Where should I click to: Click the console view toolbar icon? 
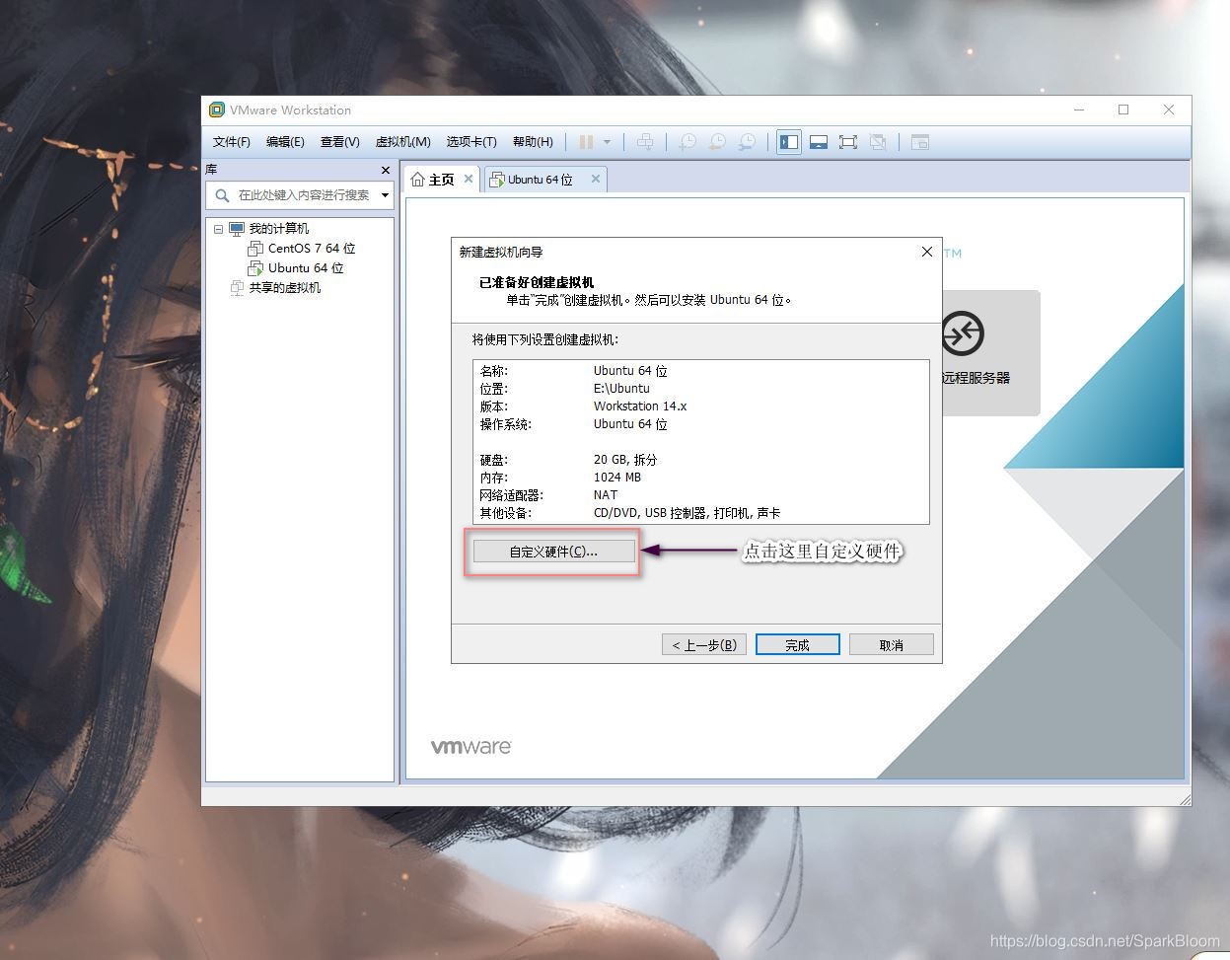[920, 142]
